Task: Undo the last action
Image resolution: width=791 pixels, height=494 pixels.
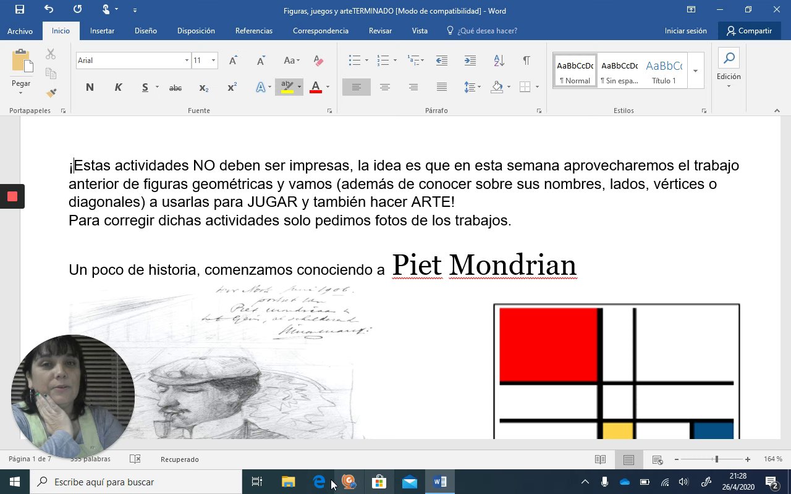Action: (49, 9)
